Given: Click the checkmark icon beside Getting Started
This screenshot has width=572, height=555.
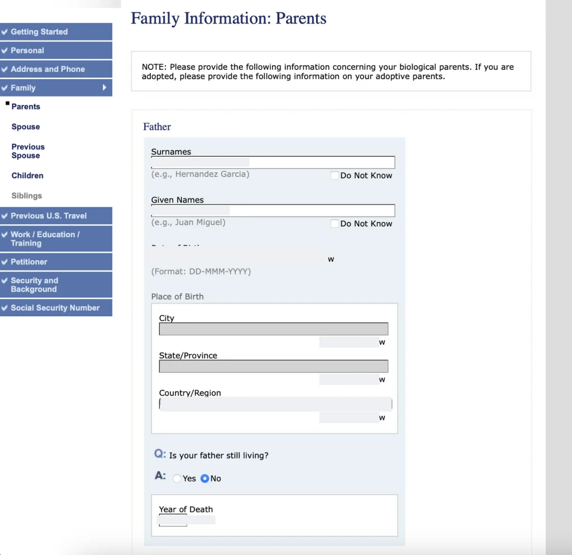Looking at the screenshot, I should click(x=4, y=32).
